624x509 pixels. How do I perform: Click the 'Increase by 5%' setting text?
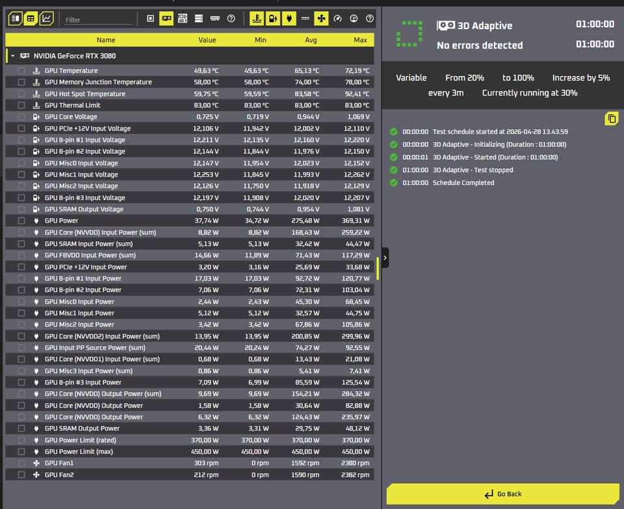[x=581, y=78]
